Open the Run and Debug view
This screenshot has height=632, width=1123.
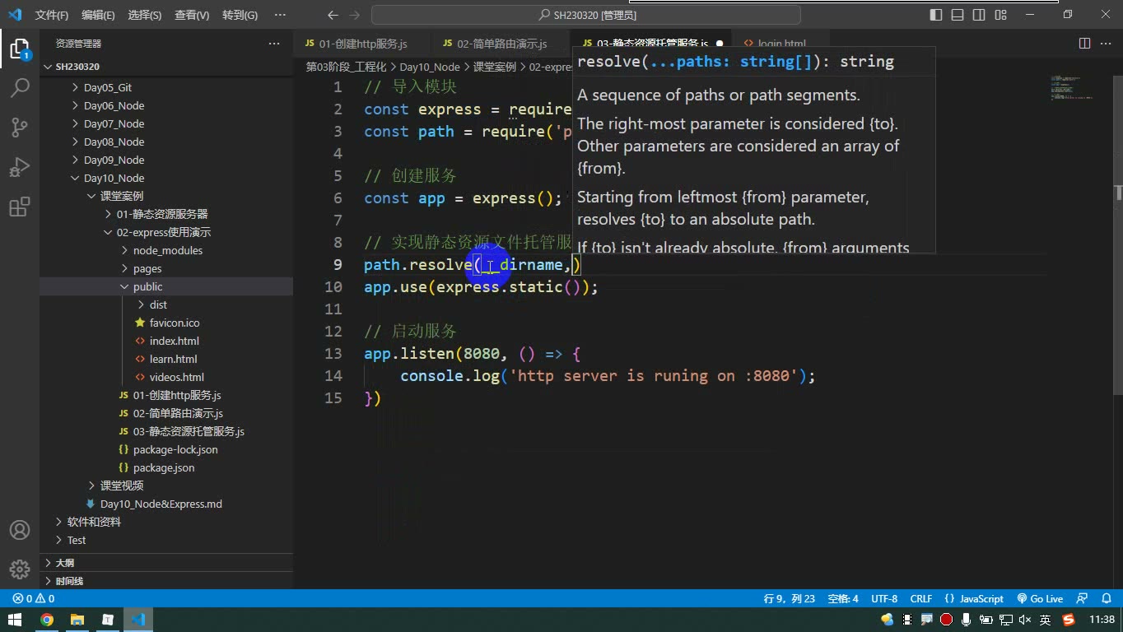20,167
